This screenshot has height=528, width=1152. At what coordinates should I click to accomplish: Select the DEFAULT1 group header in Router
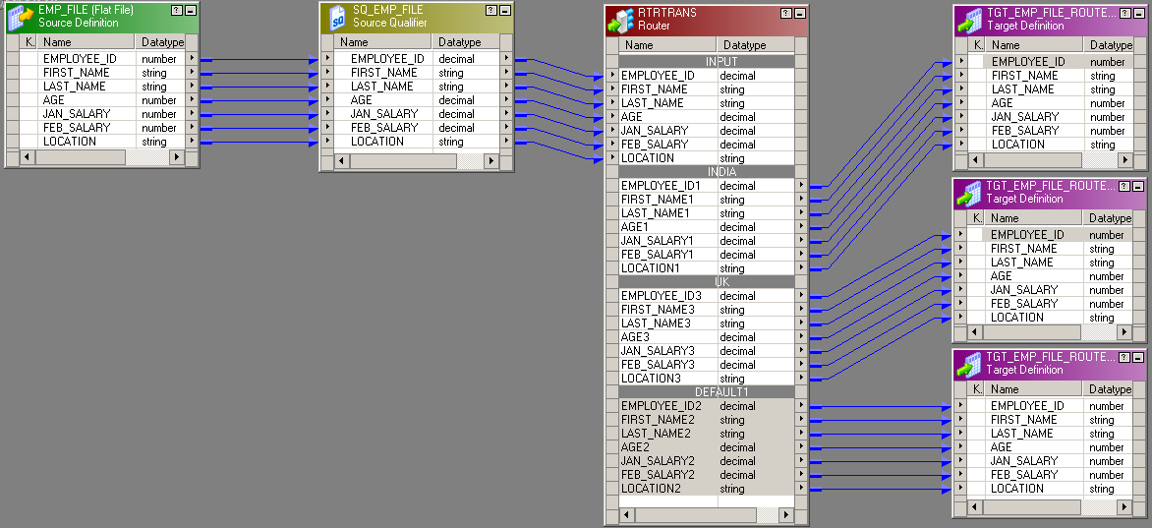pyautogui.click(x=722, y=391)
